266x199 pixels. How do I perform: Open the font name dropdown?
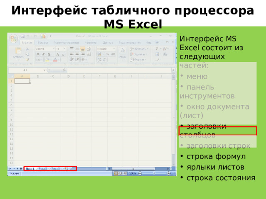tap(54, 49)
